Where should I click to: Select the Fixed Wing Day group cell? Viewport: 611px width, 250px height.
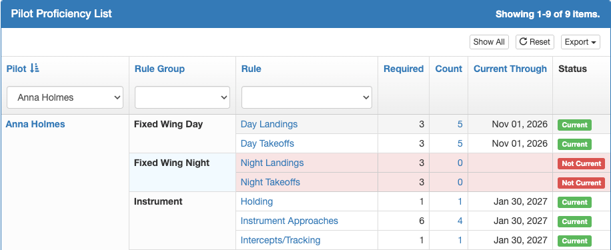[182, 134]
